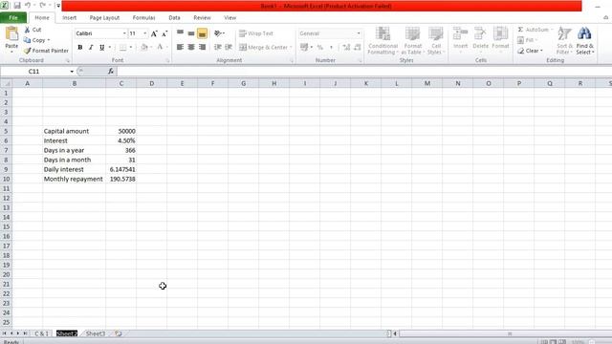Click the Borders icon

click(123, 47)
